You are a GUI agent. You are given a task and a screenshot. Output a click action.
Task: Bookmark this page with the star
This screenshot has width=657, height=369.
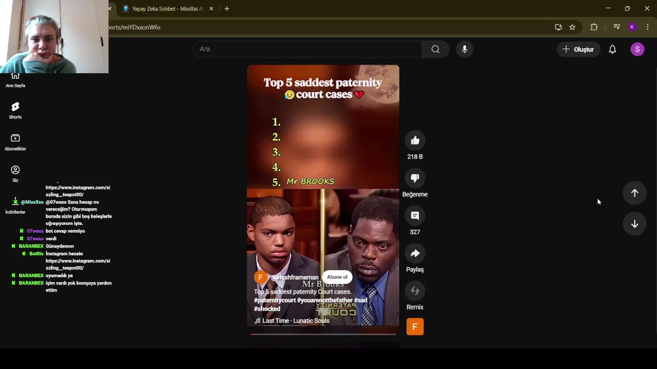(x=572, y=27)
